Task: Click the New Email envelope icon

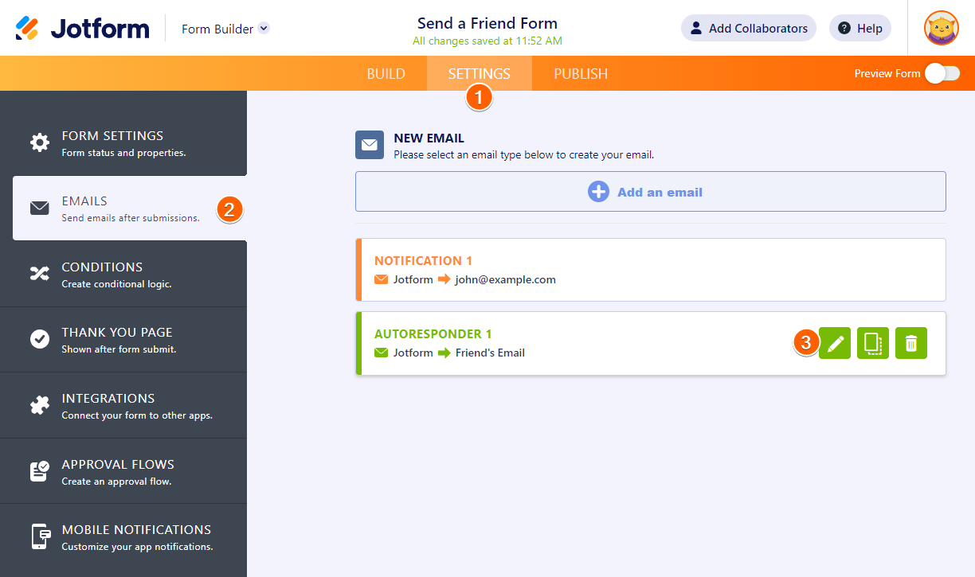Action: (x=370, y=145)
